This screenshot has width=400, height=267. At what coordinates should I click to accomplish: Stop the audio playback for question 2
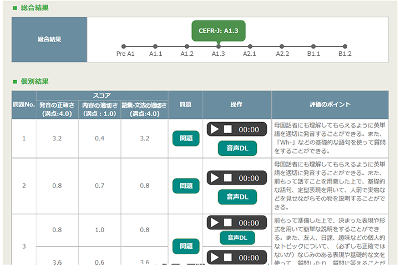pos(227,178)
